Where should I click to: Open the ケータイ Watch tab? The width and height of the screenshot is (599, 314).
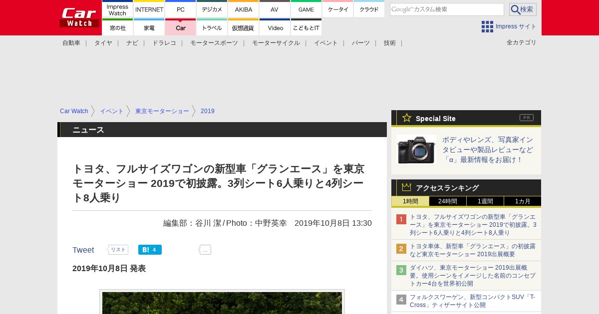tap(337, 9)
